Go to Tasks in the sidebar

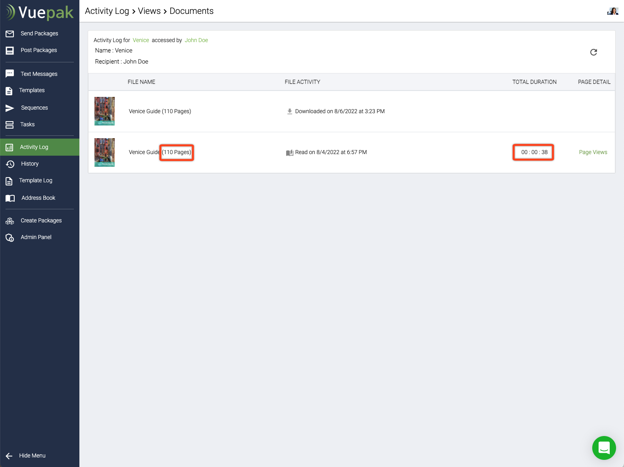(x=27, y=125)
